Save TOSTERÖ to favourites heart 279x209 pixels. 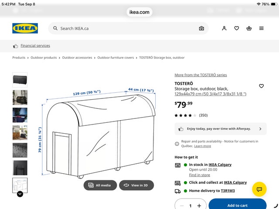262,86
